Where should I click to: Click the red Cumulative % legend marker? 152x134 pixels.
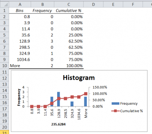[115, 111]
